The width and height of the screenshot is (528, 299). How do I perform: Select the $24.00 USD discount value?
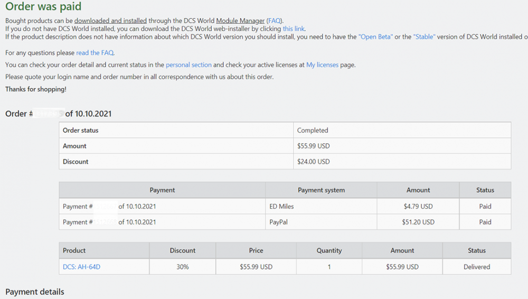click(x=313, y=162)
